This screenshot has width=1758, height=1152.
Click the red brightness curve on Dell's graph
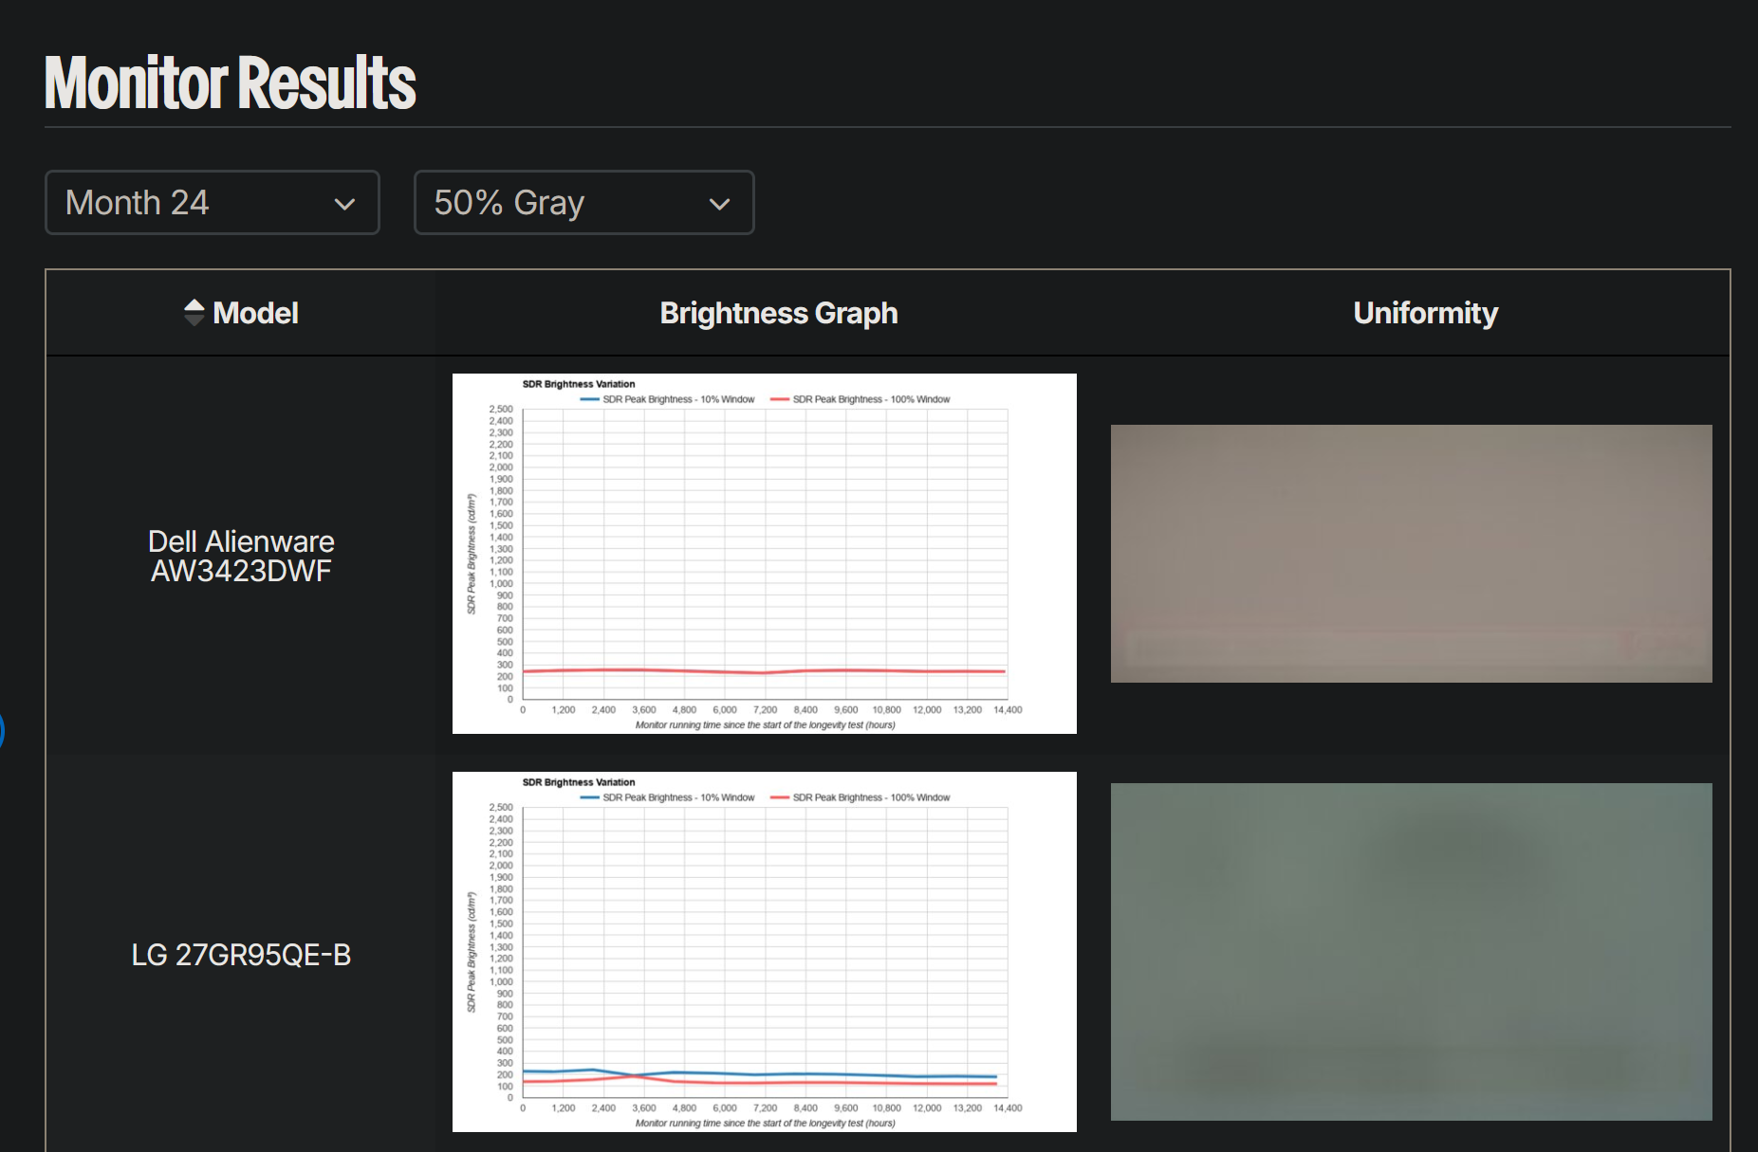point(759,670)
